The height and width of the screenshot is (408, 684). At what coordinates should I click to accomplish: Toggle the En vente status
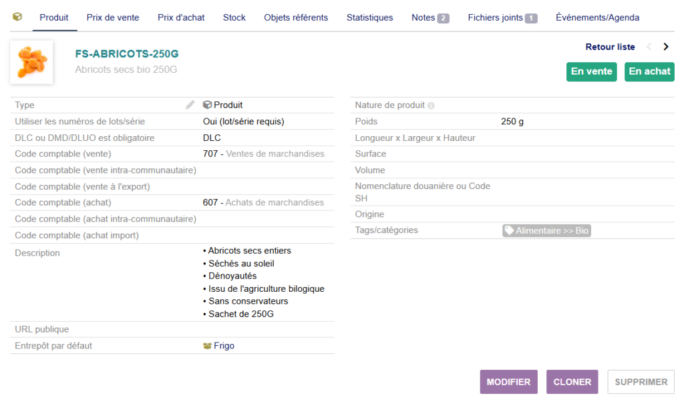(x=591, y=71)
